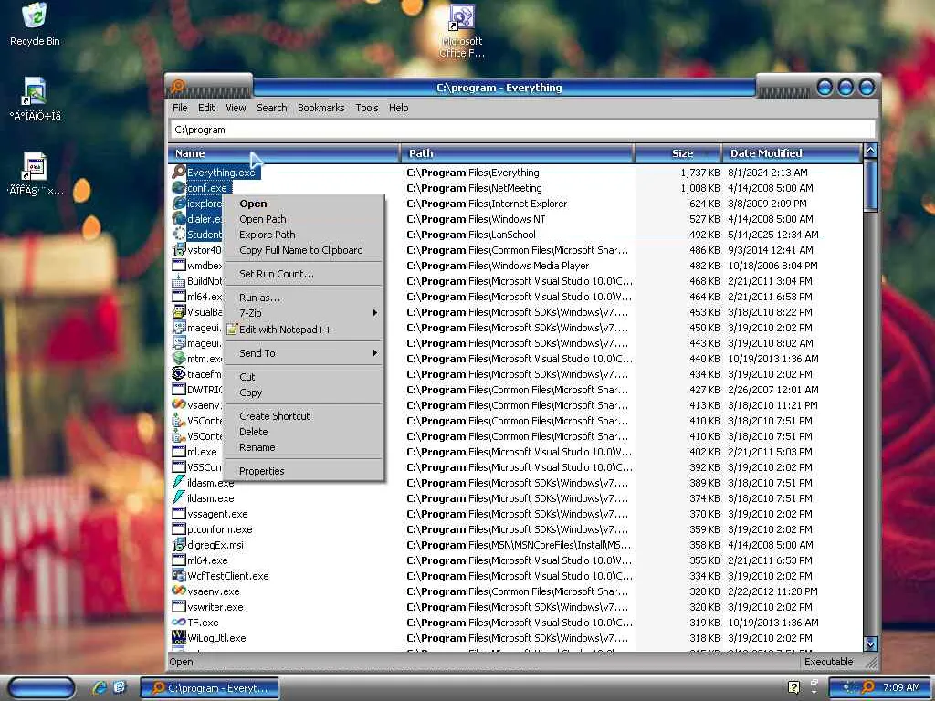Image resolution: width=935 pixels, height=701 pixels.
Task: Choose Cut from context menu
Action: 303,377
